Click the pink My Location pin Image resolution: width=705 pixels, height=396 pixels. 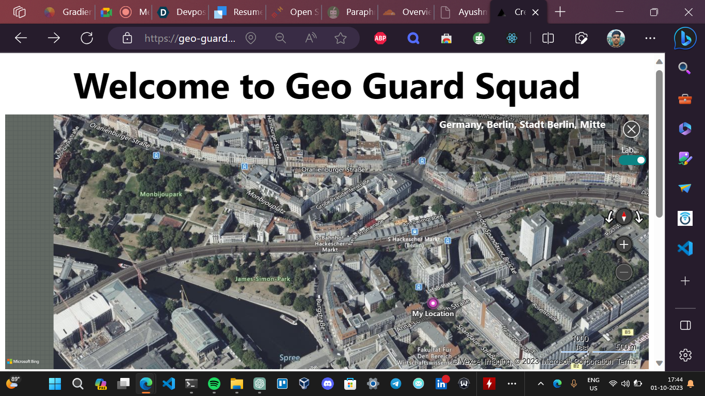pos(433,303)
